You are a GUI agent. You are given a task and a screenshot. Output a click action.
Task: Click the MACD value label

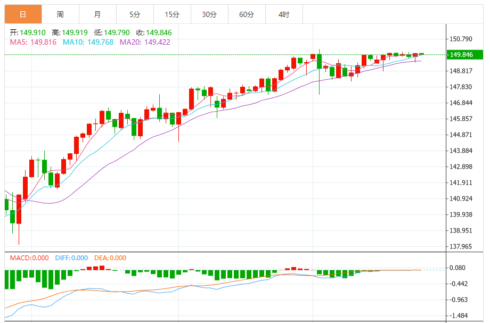click(29, 258)
